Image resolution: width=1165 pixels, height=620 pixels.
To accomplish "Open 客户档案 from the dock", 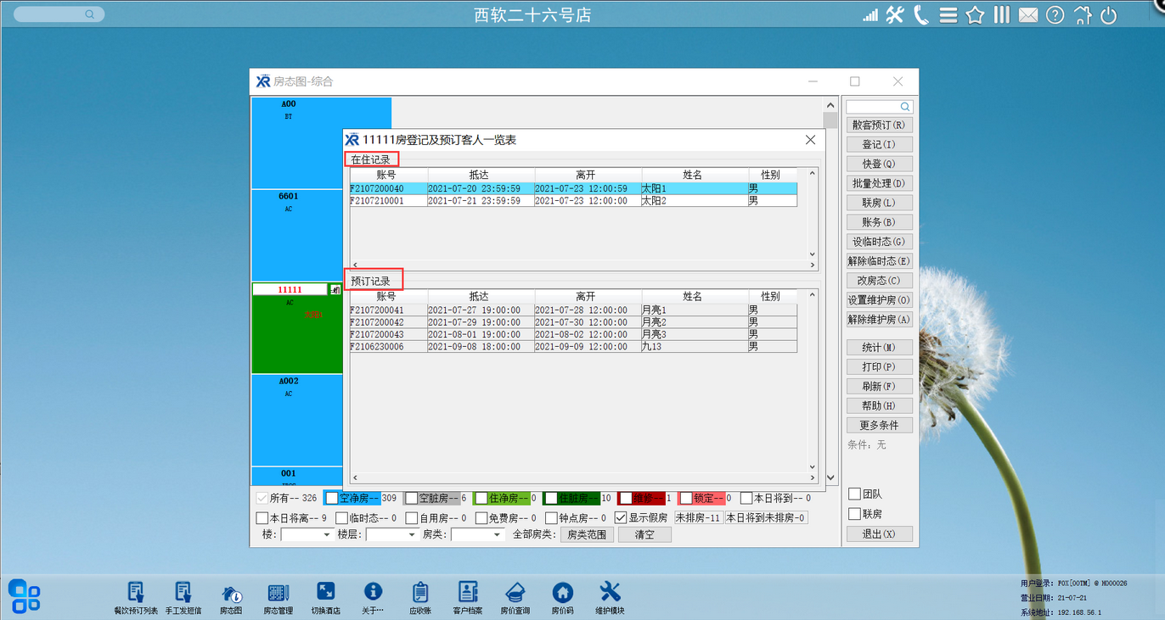I will 468,592.
